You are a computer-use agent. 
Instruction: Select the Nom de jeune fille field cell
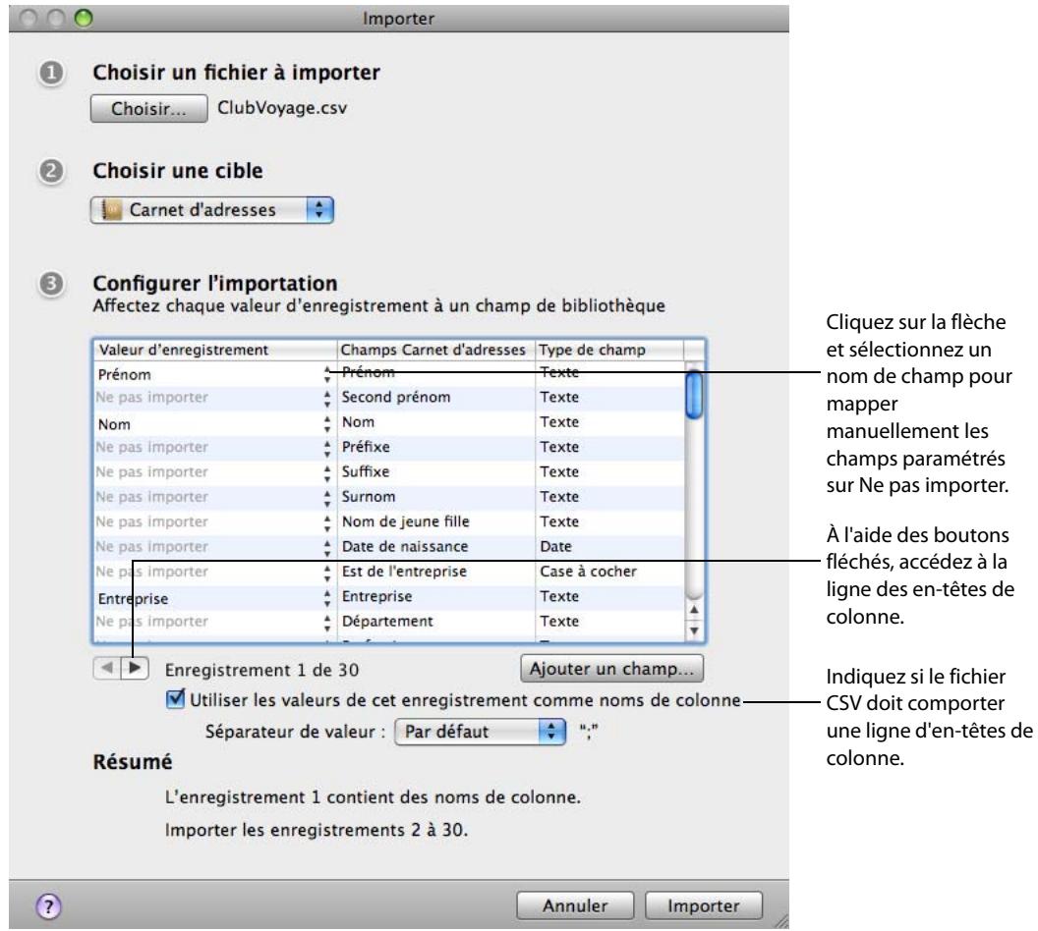(435, 521)
